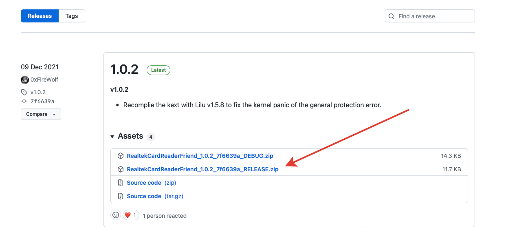Image resolution: width=508 pixels, height=239 pixels.
Task: Click the 0xFireWolf avatar image
Action: pyautogui.click(x=25, y=80)
